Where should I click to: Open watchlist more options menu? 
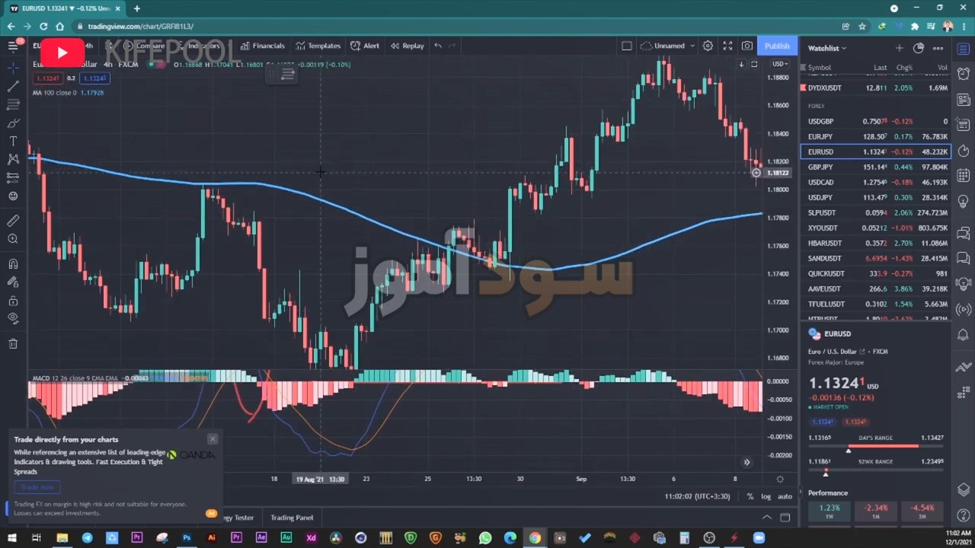point(938,48)
